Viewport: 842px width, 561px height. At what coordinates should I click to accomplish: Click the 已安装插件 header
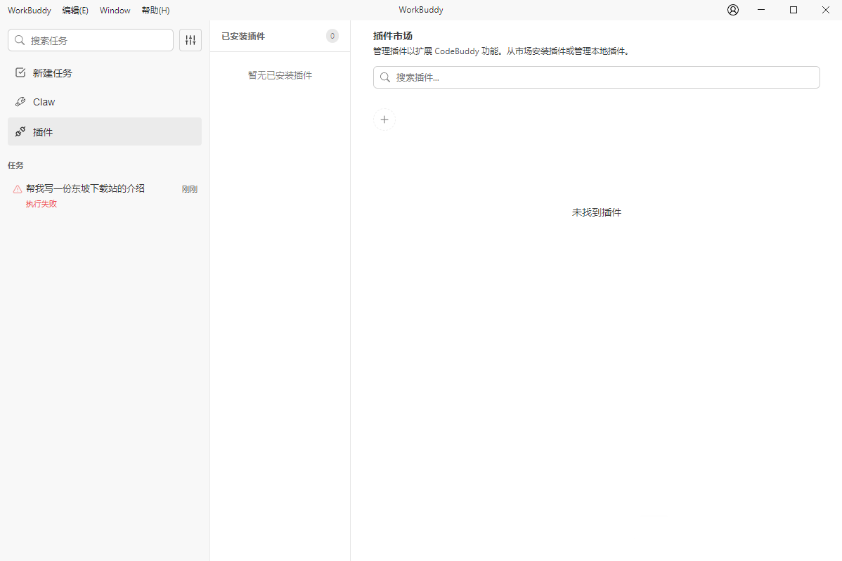pyautogui.click(x=243, y=36)
